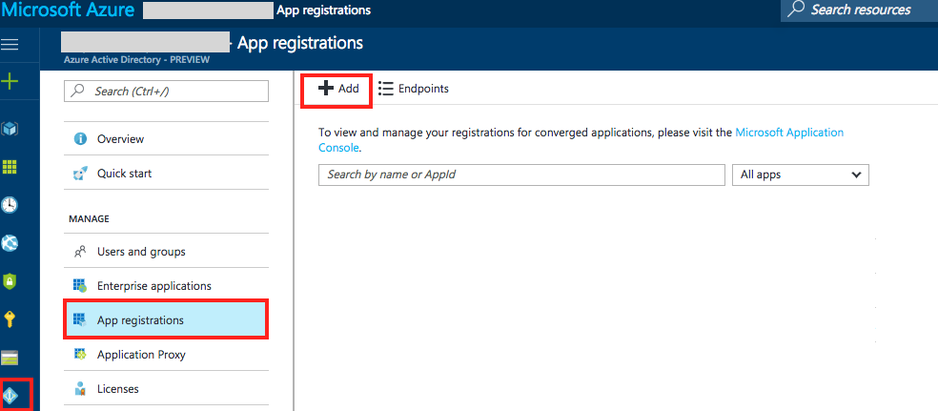Click the Application Proxy icon
Screen dimensions: 938x411
click(x=80, y=355)
